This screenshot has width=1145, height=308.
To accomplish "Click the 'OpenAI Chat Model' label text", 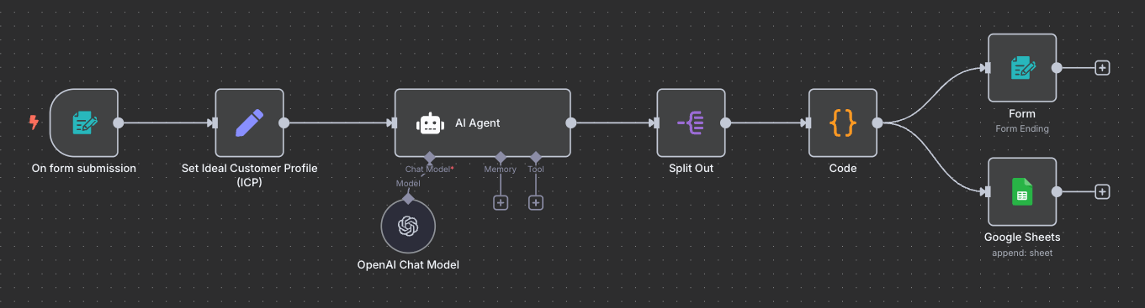I will (x=408, y=264).
